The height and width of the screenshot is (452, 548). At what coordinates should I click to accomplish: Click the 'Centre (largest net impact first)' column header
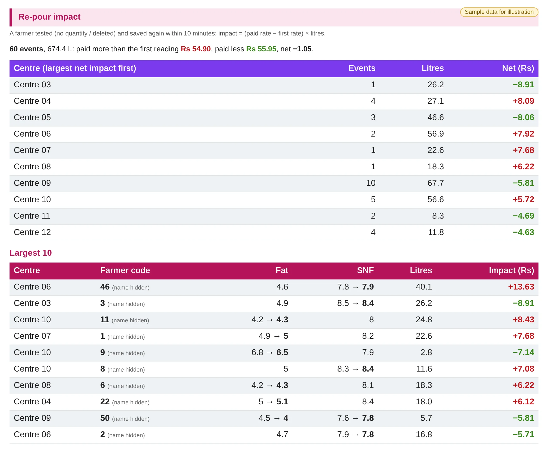(x=75, y=68)
